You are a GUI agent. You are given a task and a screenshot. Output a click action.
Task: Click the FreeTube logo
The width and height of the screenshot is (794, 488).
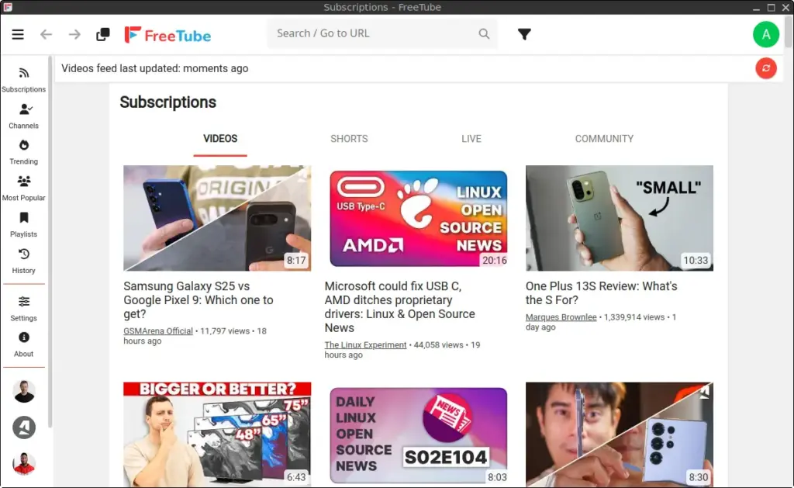167,35
